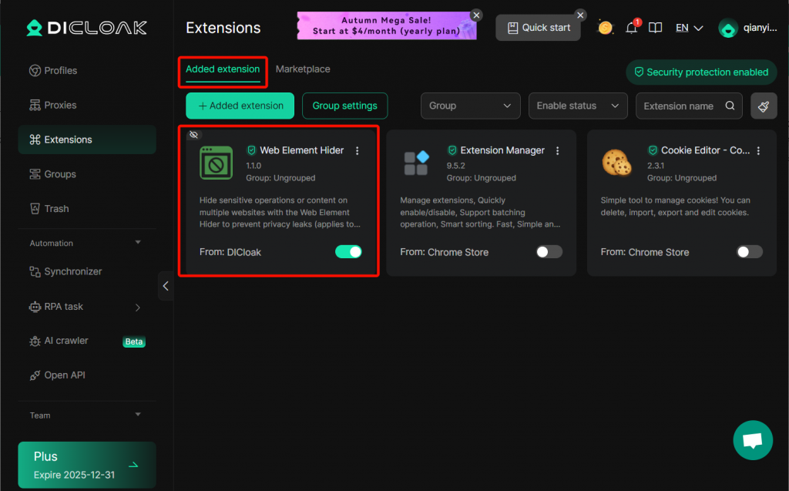Enable the Cookie Editor toggle

click(749, 252)
